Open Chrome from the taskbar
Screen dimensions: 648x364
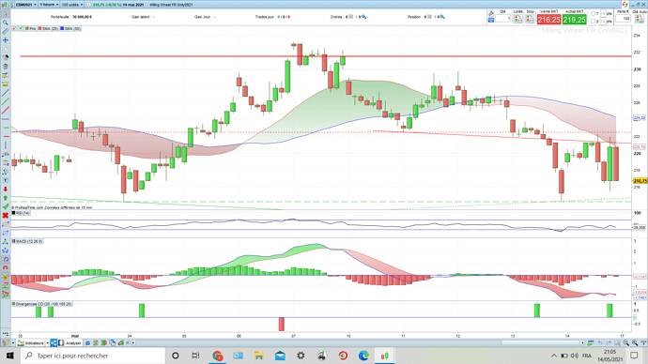[x=217, y=356]
